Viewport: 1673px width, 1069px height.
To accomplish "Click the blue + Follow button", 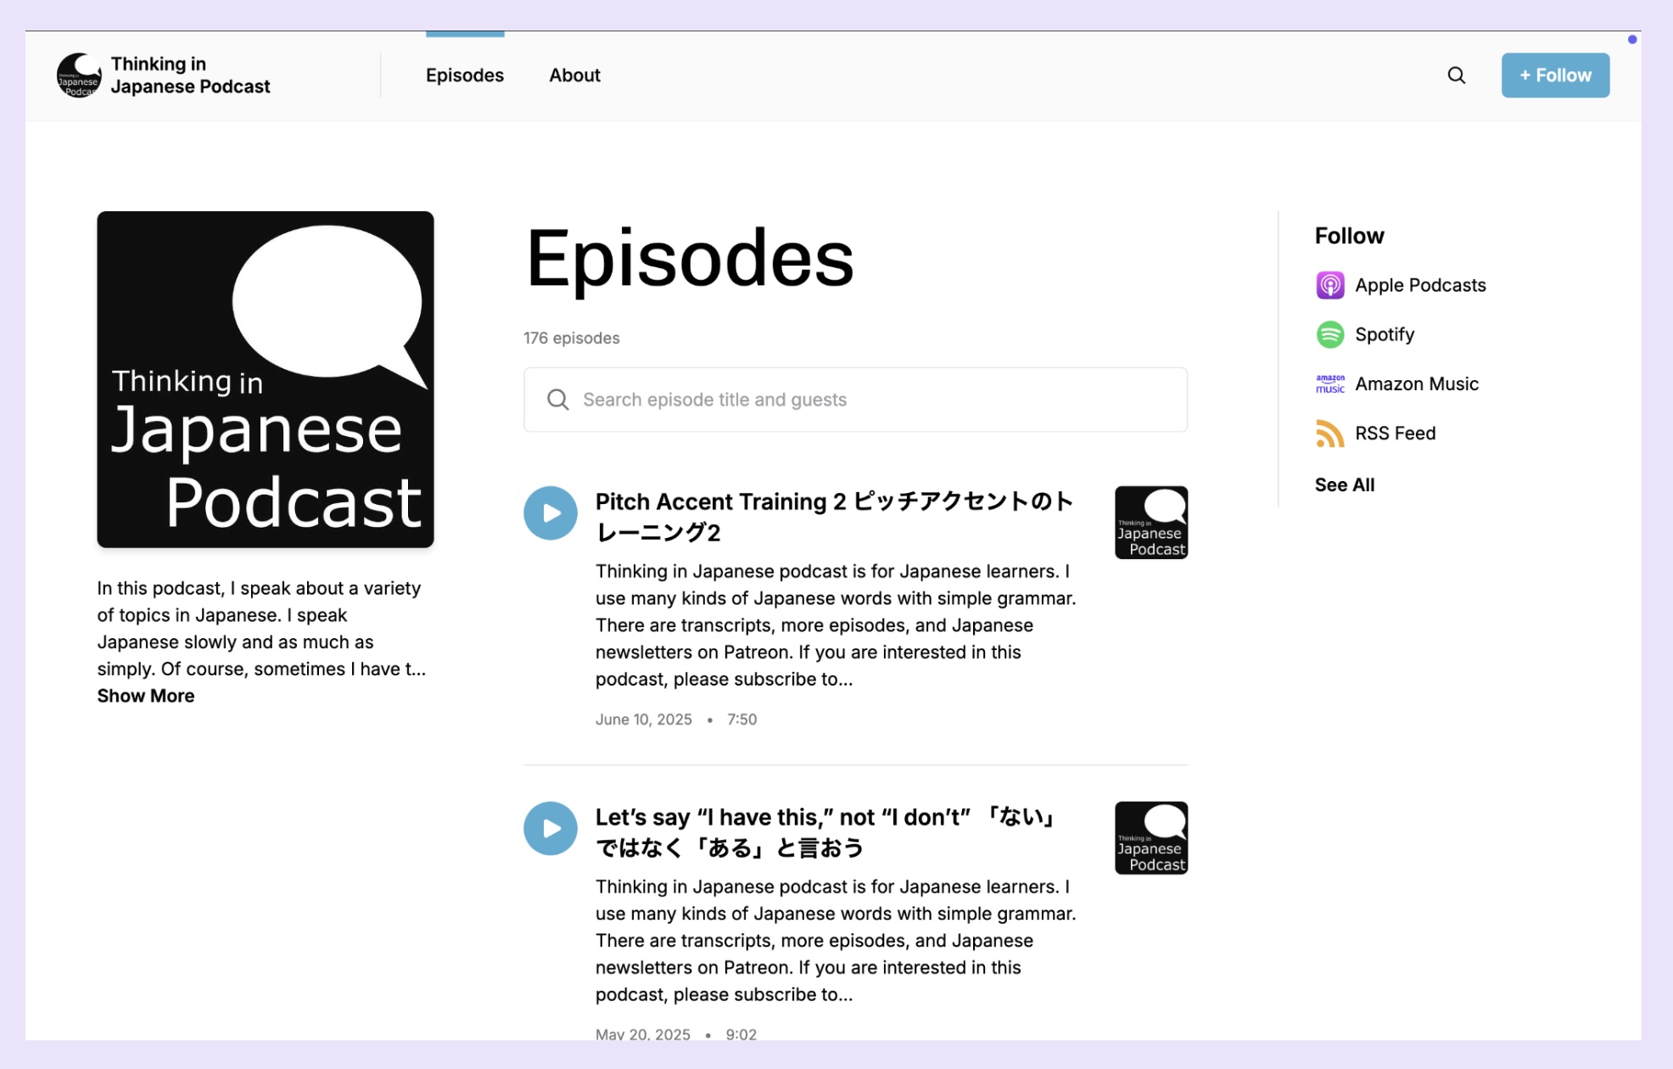I will tap(1555, 76).
